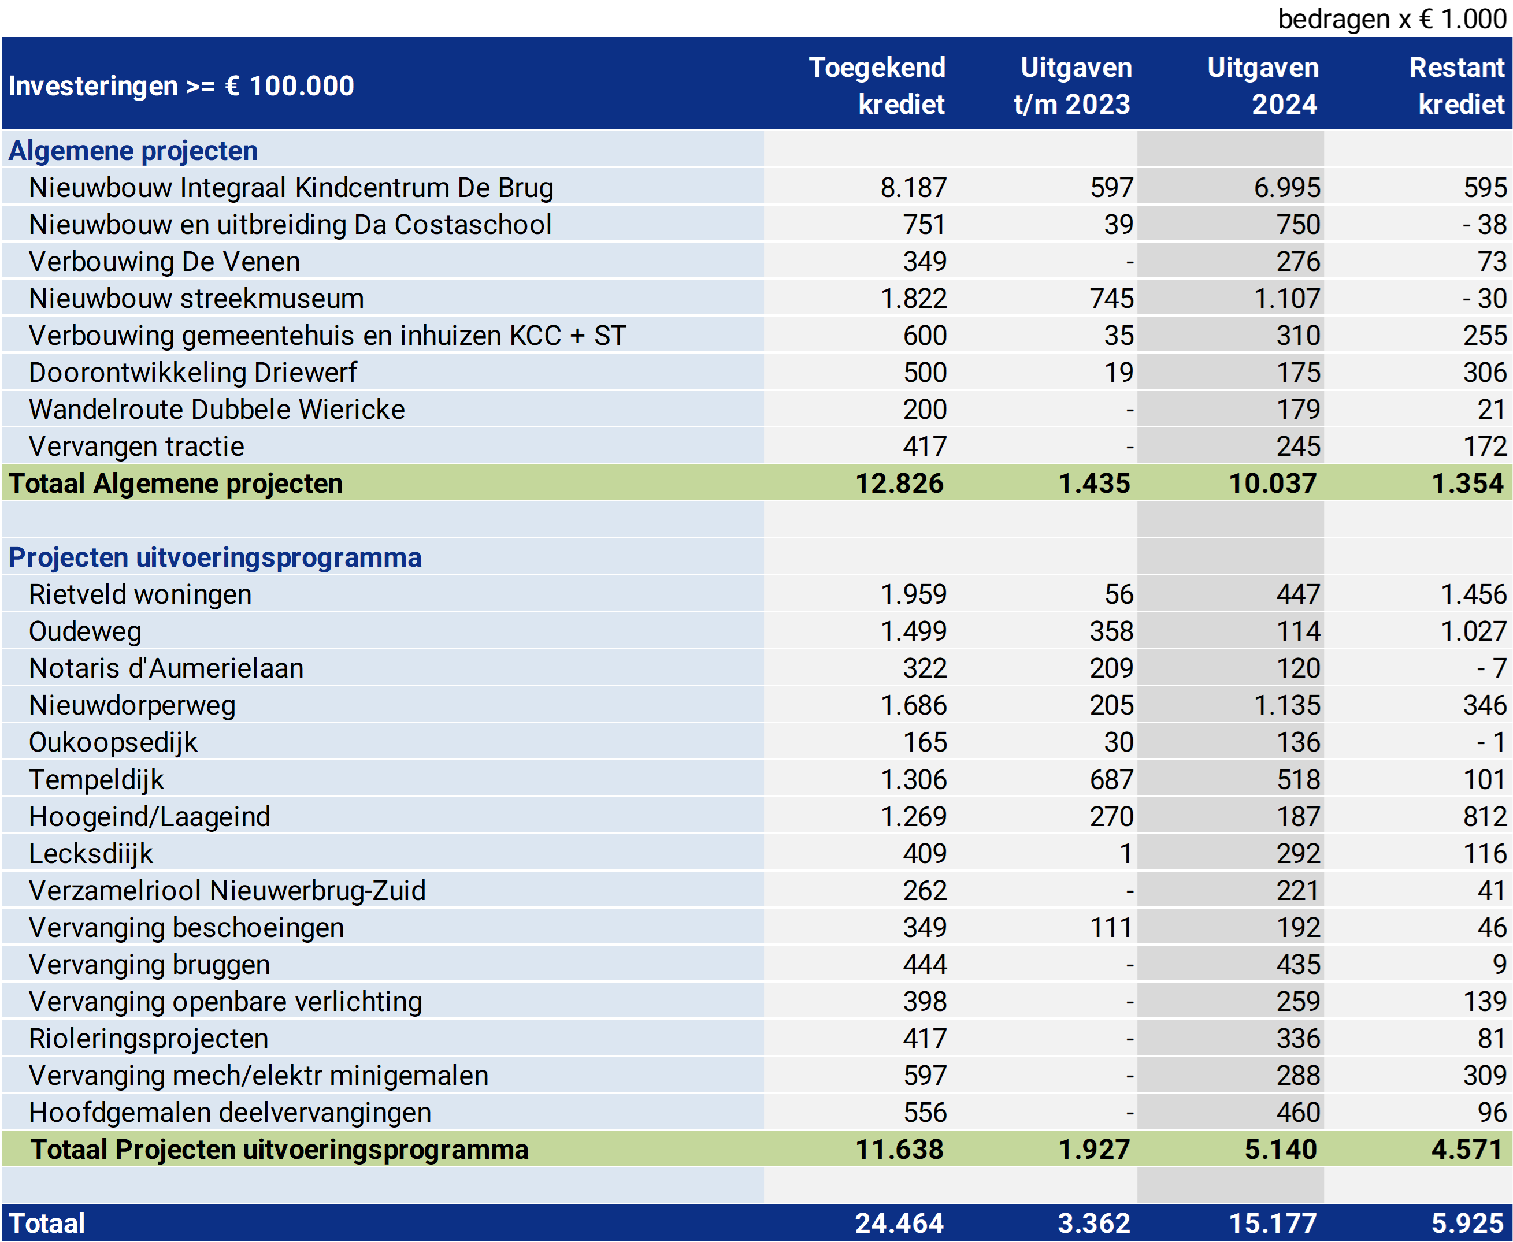
Task: Click the 'Doorontwikkeling Driewerf' row label
Action: pyautogui.click(x=192, y=373)
